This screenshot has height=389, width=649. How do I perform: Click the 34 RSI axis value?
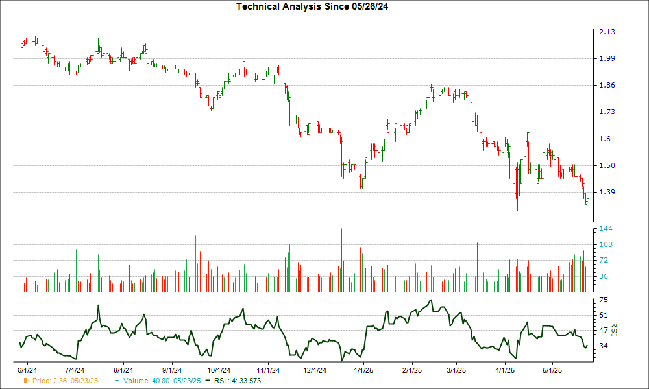[x=604, y=346]
